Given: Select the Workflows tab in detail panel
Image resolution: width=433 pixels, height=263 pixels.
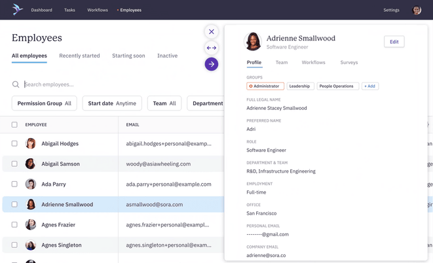Looking at the screenshot, I should pyautogui.click(x=313, y=62).
